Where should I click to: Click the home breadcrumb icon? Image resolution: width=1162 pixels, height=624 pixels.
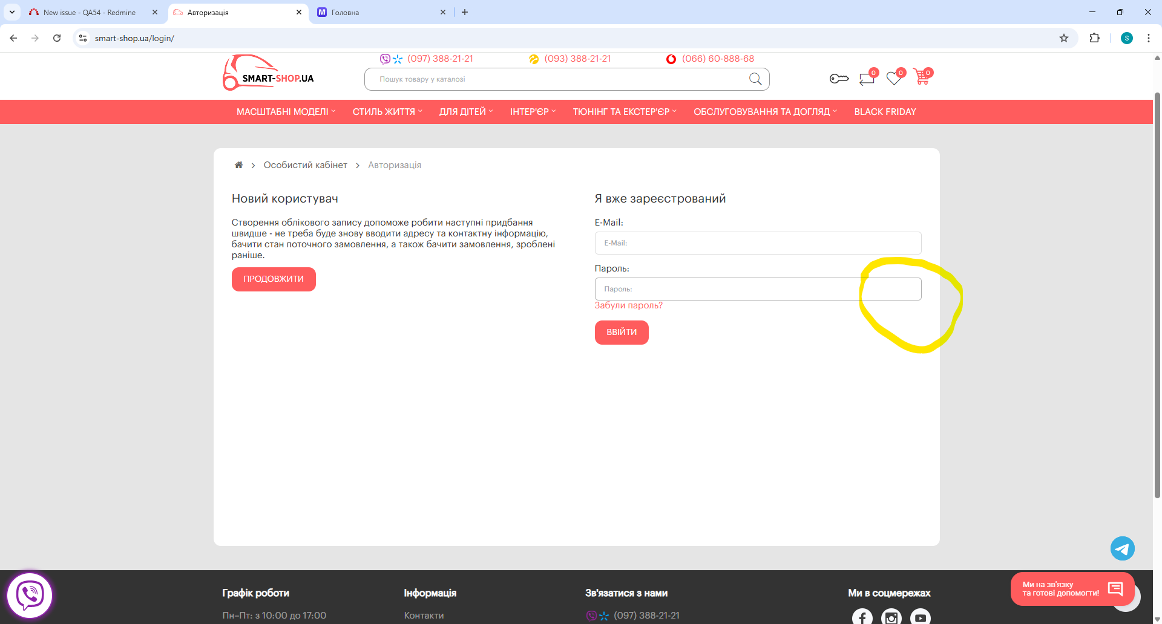pyautogui.click(x=238, y=165)
